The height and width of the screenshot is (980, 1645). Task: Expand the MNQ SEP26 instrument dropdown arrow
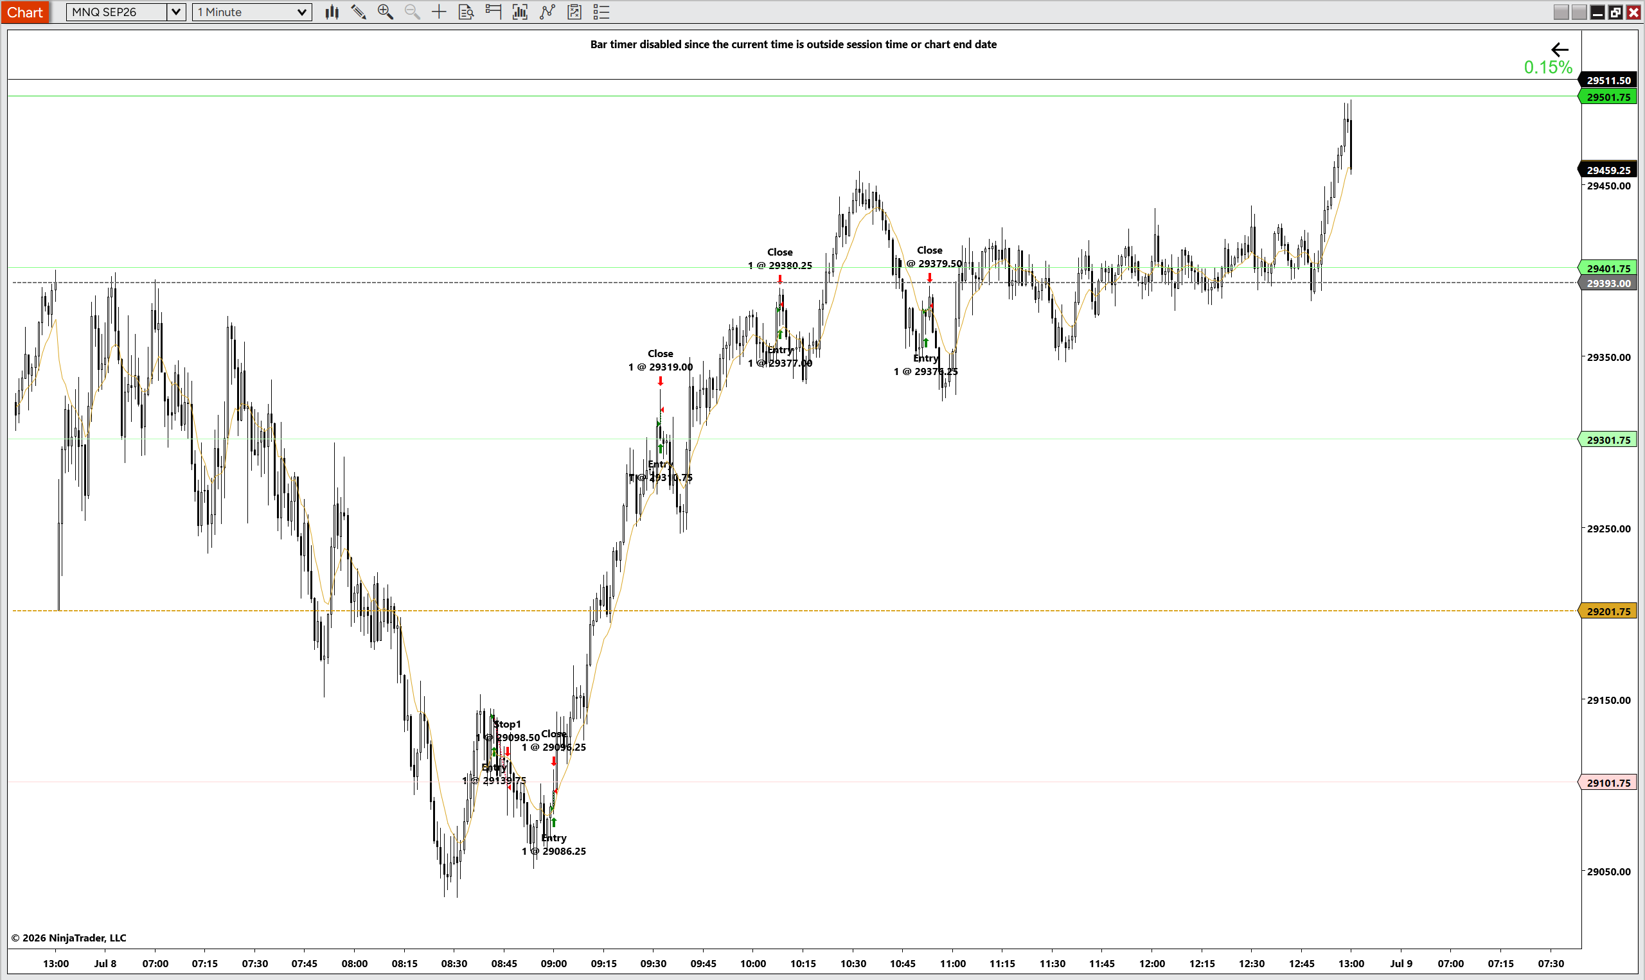pyautogui.click(x=177, y=12)
